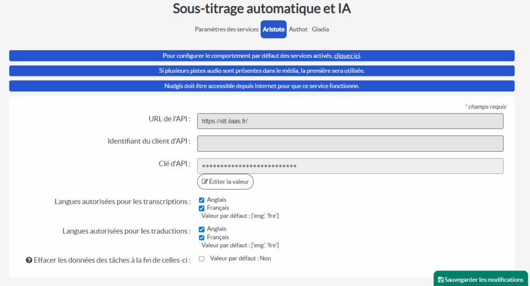Focus the Identifiant du client d'API field
The width and height of the screenshot is (530, 286).
tap(350, 144)
